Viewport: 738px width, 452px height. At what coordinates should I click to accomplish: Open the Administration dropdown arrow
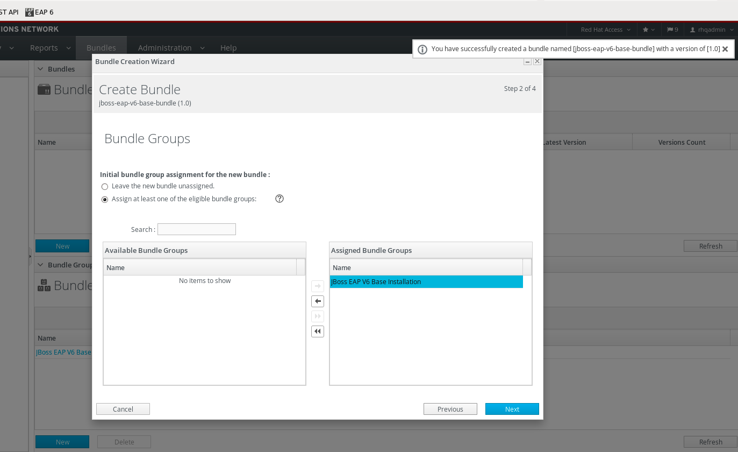pos(202,48)
